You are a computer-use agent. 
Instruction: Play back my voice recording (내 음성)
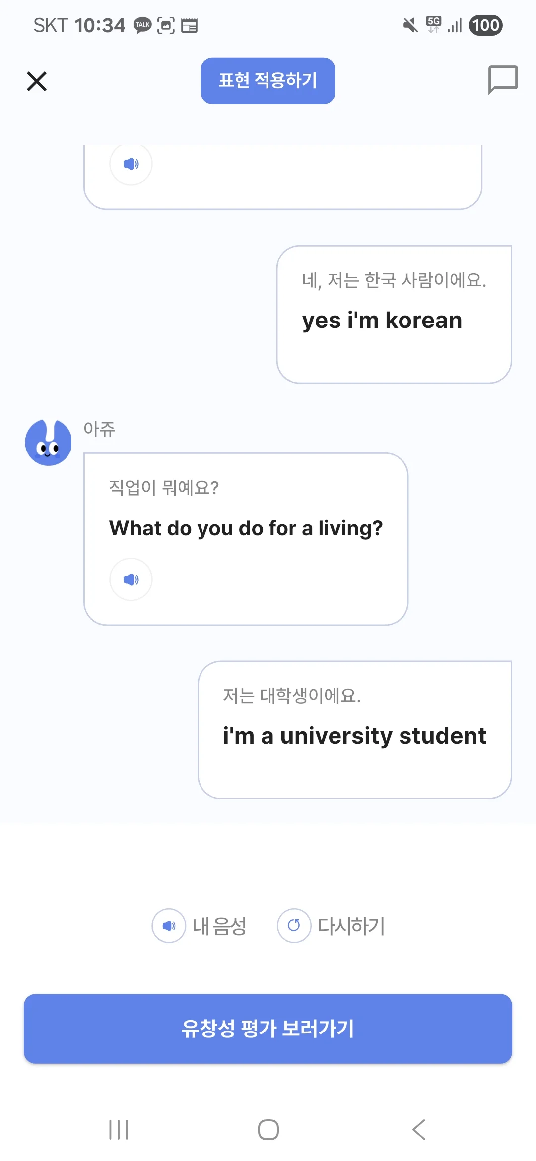[169, 926]
